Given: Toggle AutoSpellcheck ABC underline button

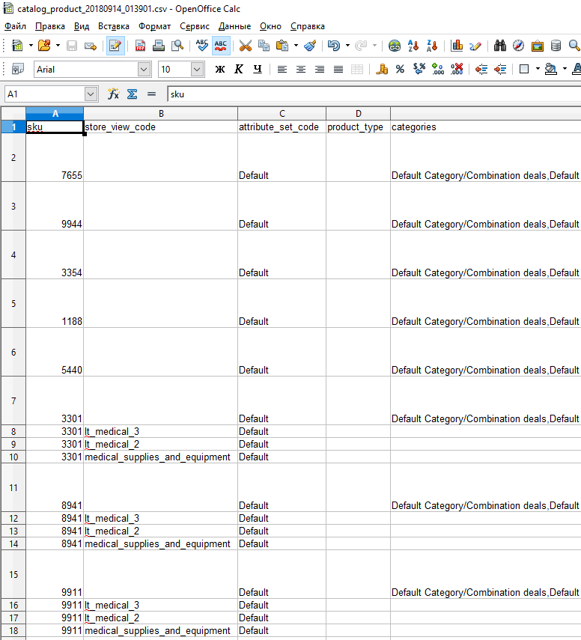Looking at the screenshot, I should (221, 46).
